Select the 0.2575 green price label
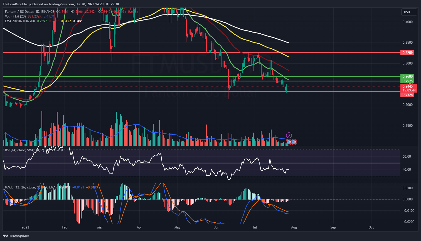 point(408,81)
